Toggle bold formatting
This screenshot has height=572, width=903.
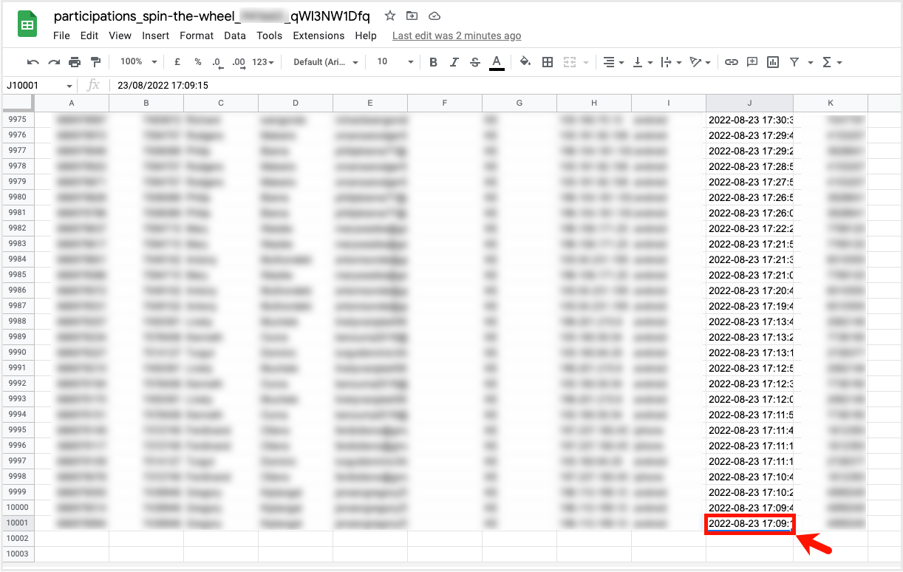433,62
